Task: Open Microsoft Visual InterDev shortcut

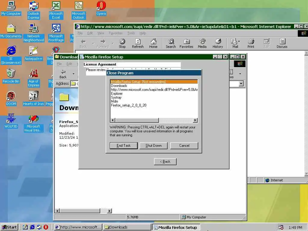Action: click(33, 123)
